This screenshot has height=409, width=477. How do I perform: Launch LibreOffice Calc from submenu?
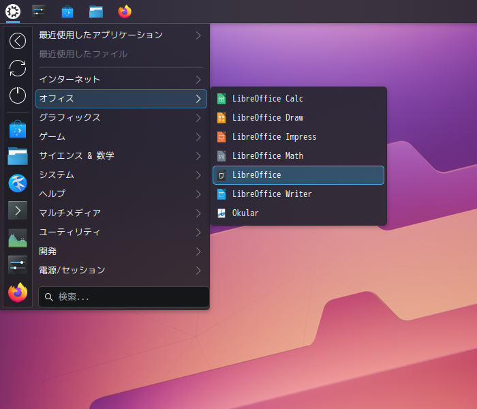[298, 99]
